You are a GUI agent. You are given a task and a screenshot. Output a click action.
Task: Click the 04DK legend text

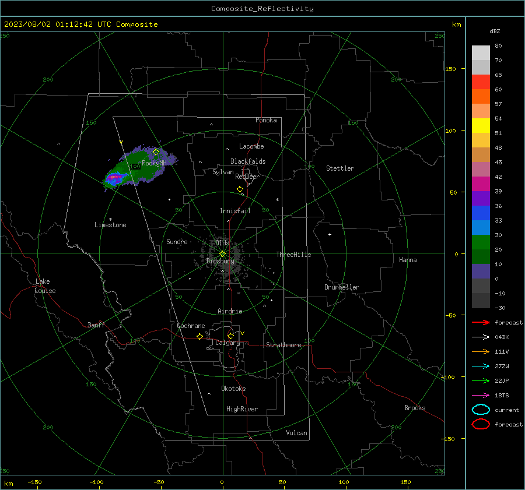pos(502,337)
